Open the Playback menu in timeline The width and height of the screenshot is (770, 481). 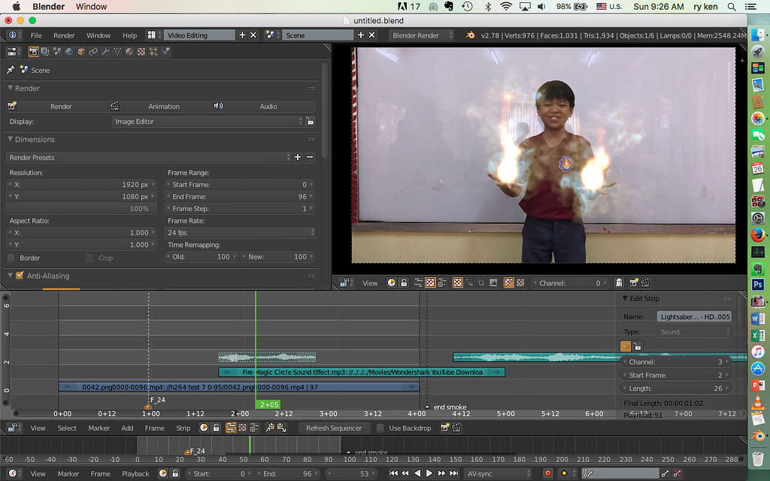click(135, 473)
